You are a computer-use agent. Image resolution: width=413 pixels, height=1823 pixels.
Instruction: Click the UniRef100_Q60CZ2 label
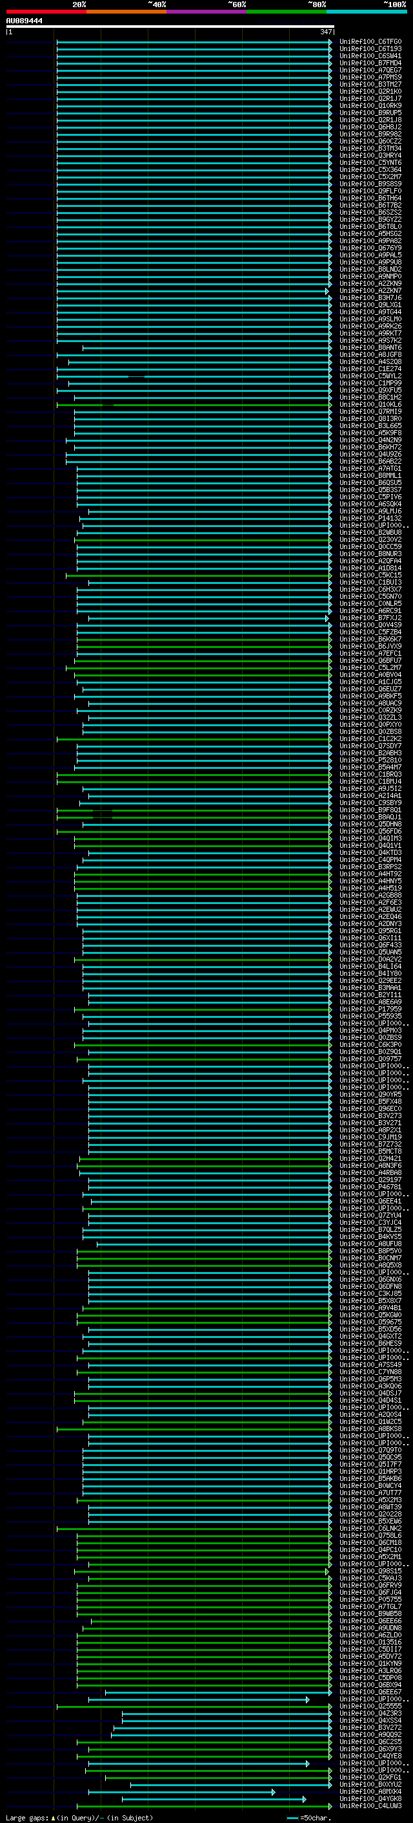(x=370, y=141)
